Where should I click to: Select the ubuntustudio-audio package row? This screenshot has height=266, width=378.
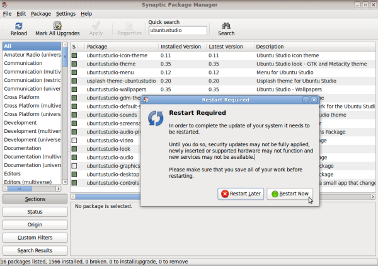(x=106, y=158)
